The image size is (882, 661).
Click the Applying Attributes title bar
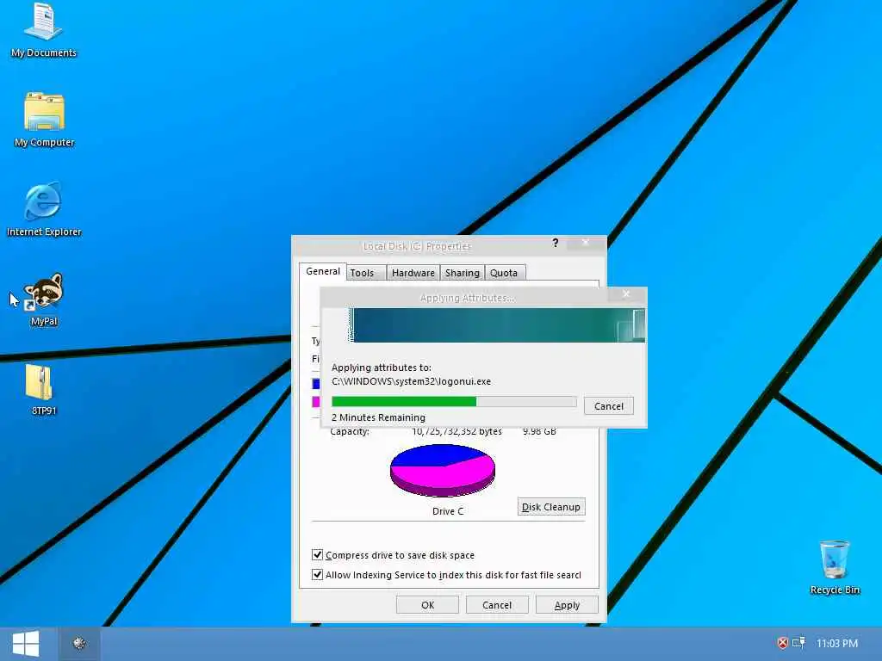[467, 297]
